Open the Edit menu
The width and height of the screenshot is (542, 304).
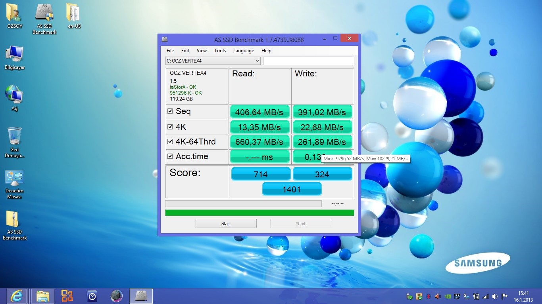185,51
